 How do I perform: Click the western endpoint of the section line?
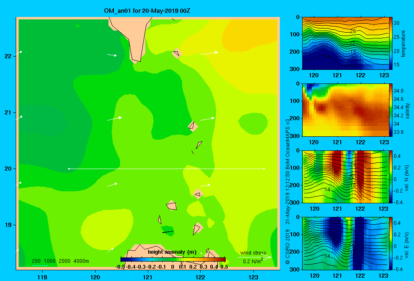(x=69, y=169)
